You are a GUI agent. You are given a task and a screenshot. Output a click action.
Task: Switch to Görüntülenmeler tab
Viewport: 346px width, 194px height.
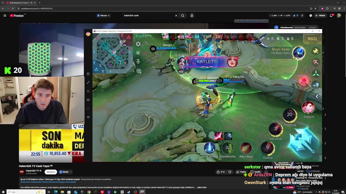[x=287, y=27]
